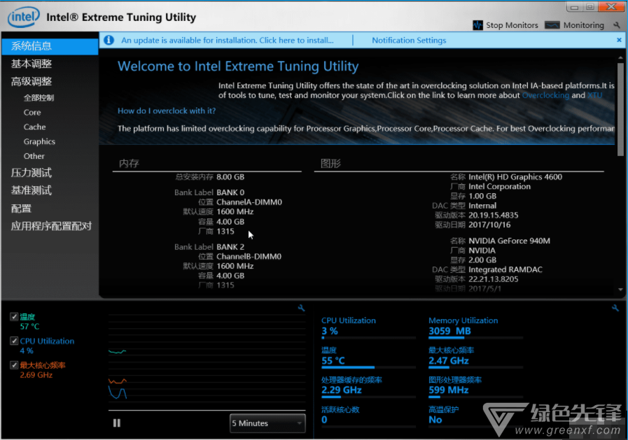Select 全部控制 sub-item
This screenshot has width=628, height=440.
(39, 98)
